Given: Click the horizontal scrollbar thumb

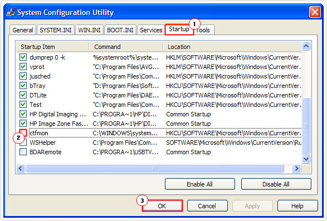Looking at the screenshot, I should click(x=154, y=168).
